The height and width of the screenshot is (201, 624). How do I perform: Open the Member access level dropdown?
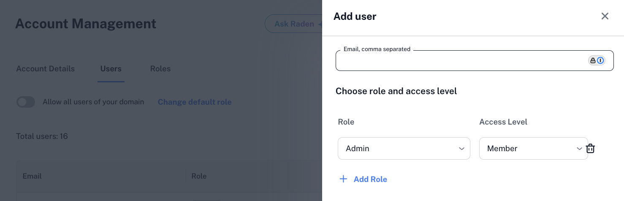click(533, 149)
